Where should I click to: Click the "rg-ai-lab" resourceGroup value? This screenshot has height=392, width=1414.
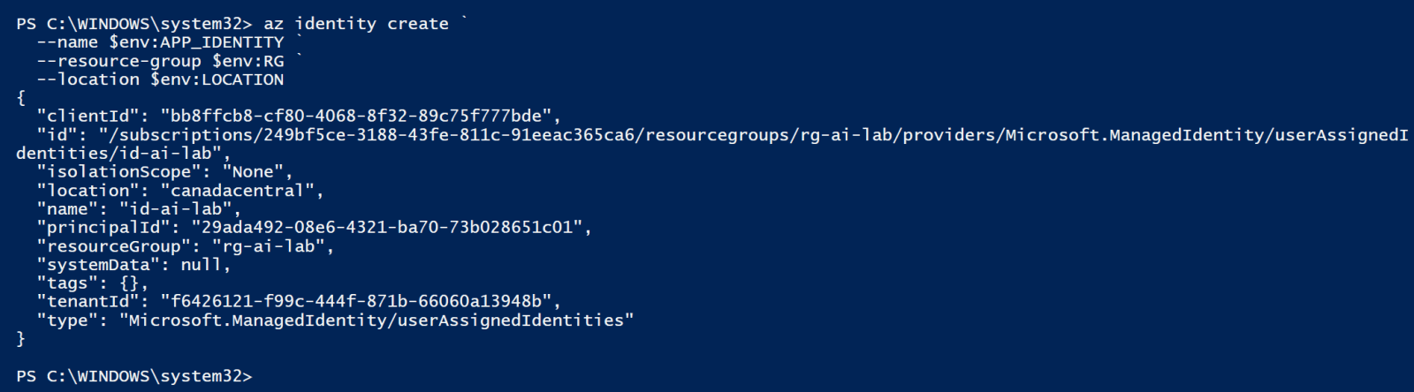(272, 245)
